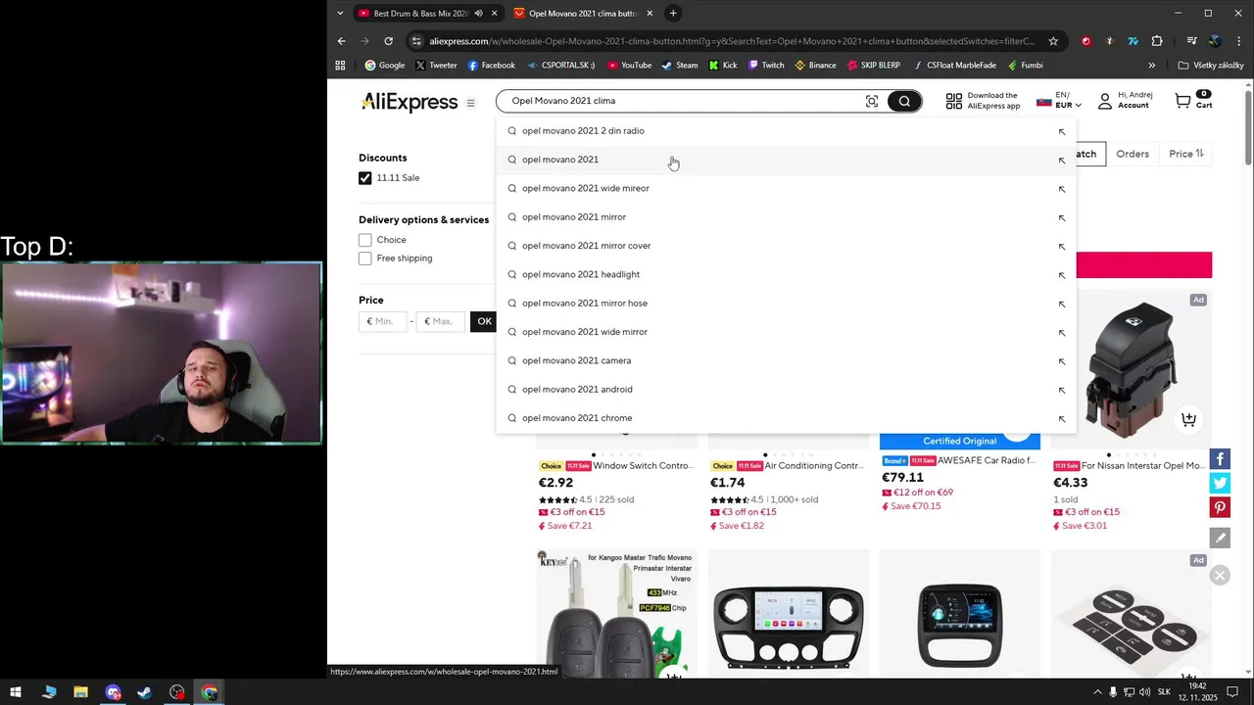Open Chrome extensions puzzle icon
The image size is (1254, 705).
1157,41
